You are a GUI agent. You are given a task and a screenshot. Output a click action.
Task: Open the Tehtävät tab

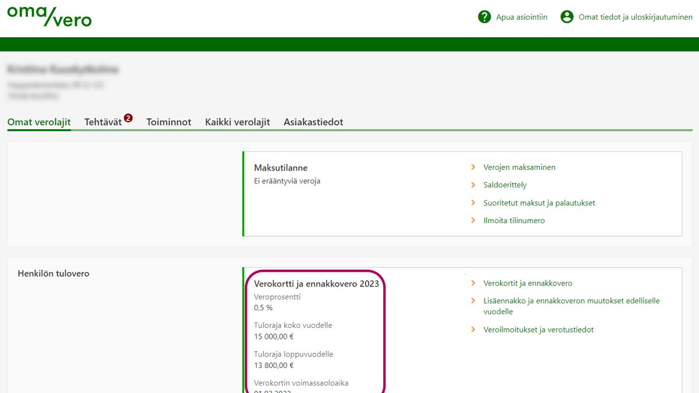103,122
